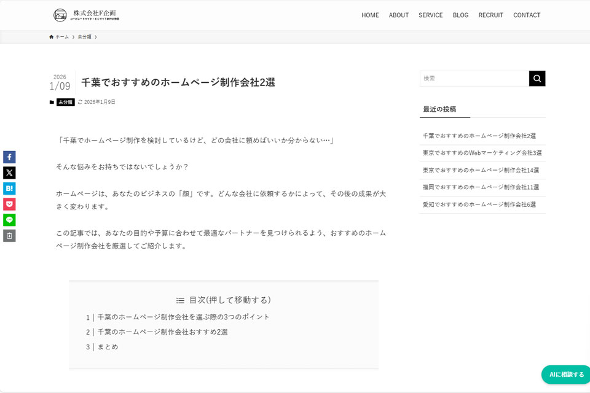This screenshot has height=393, width=590.
Task: Open the 未分類 category tag
Action: [65, 101]
